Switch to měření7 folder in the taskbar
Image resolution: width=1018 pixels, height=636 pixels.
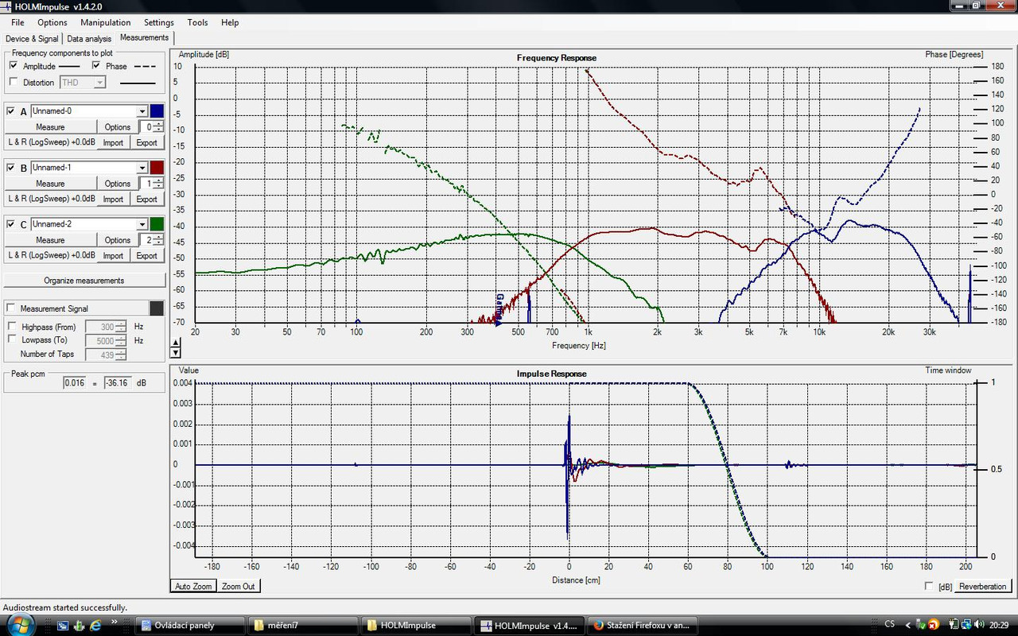pos(303,625)
